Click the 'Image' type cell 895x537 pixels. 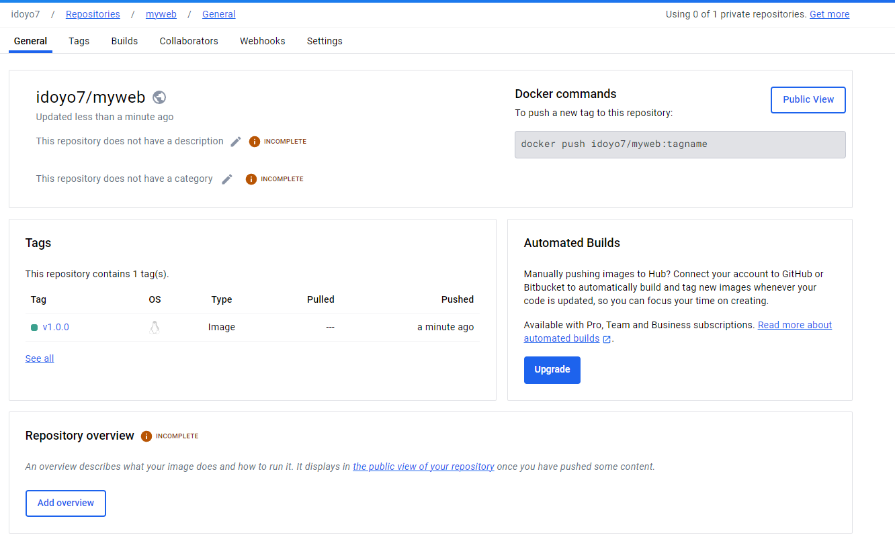click(x=222, y=328)
